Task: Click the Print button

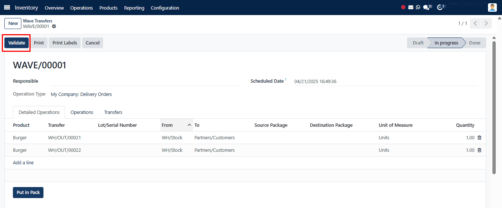Action: click(39, 43)
